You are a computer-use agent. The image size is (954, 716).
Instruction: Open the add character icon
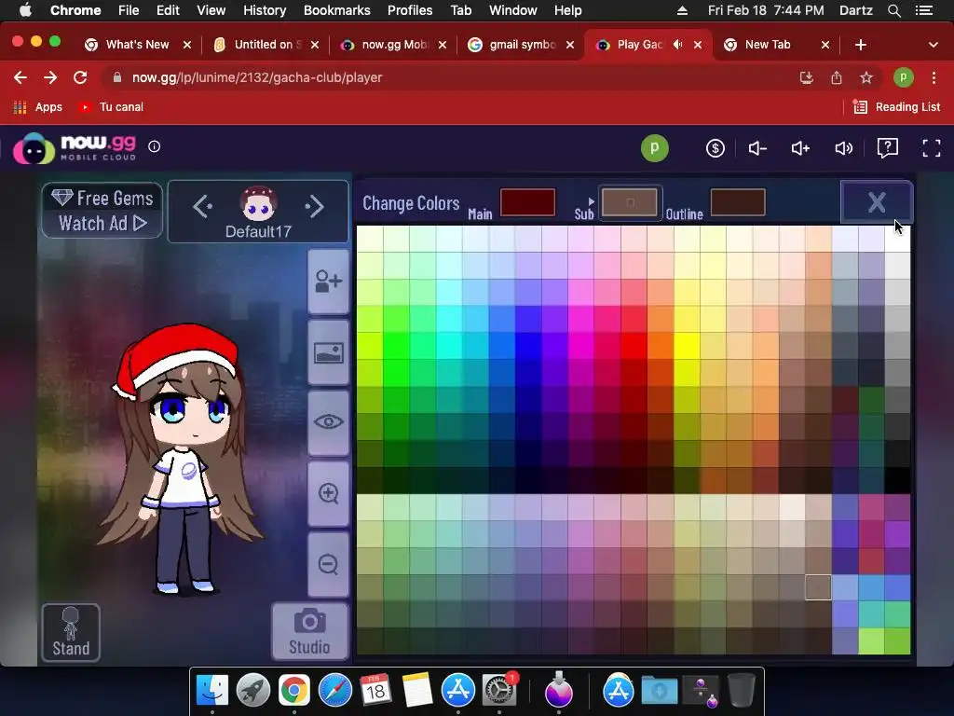click(x=329, y=282)
